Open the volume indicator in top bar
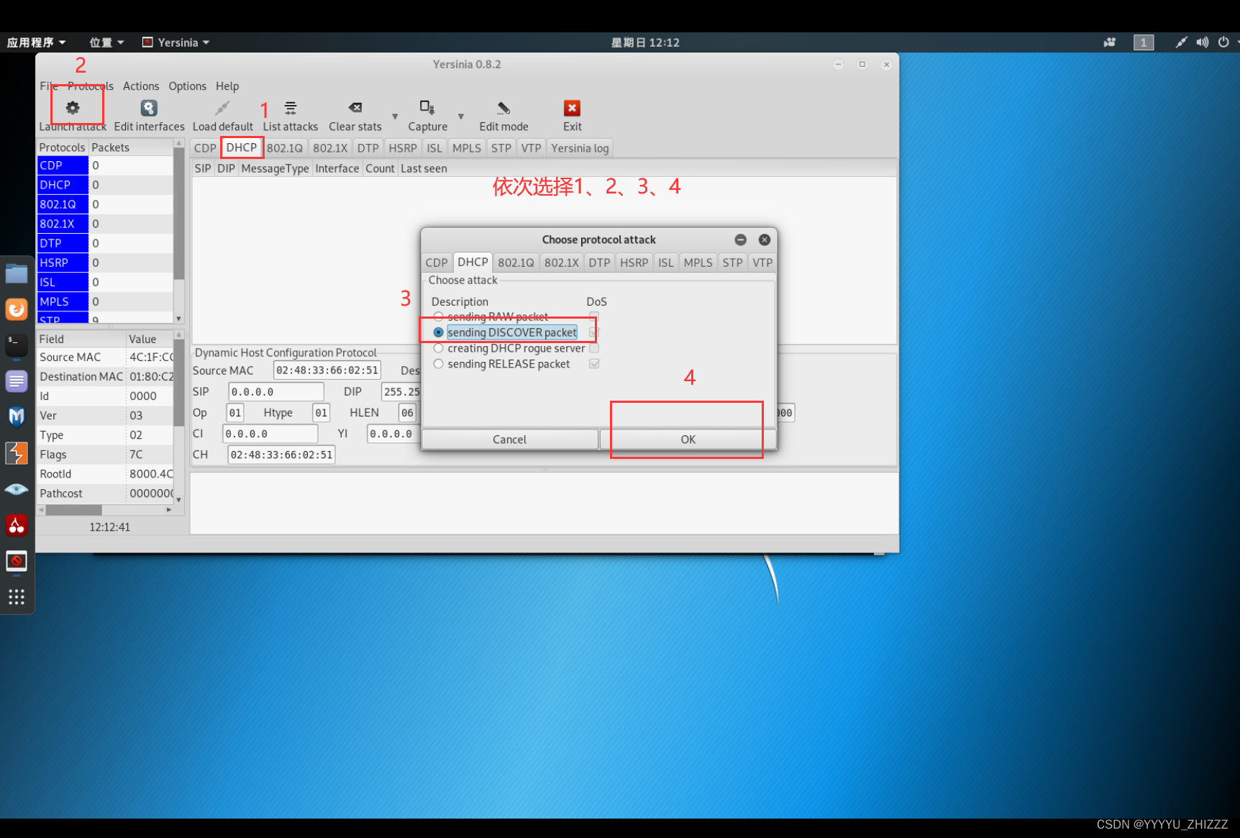 (1202, 42)
